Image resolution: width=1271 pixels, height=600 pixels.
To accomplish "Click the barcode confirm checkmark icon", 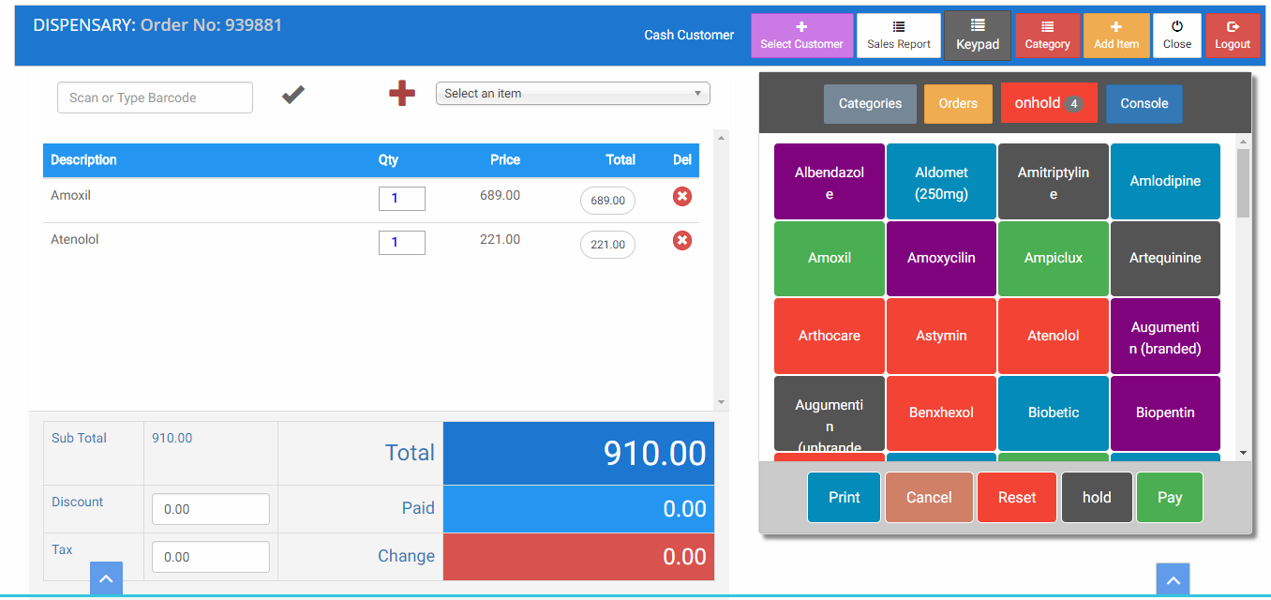I will tap(293, 95).
